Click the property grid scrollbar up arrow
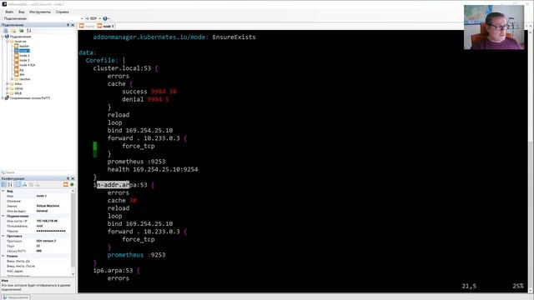 tap(73, 191)
